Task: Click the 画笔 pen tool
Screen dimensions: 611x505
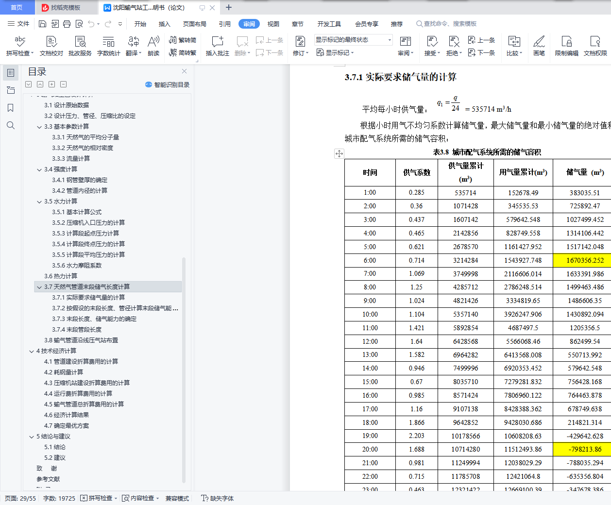Action: (x=539, y=46)
